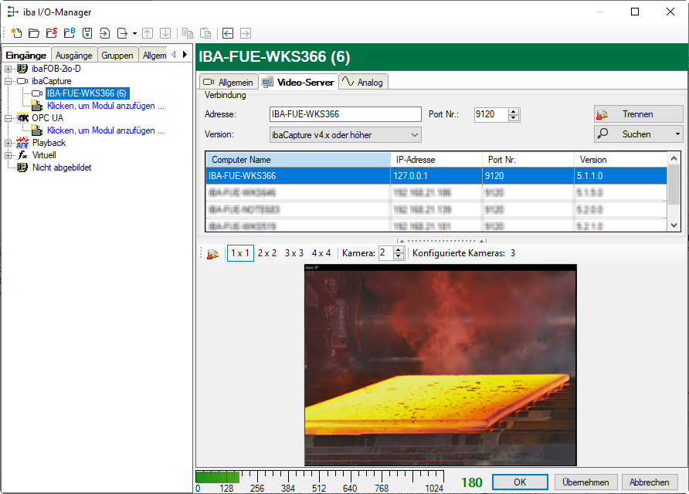689x494 pixels.
Task: Click the green left arrow back icon
Action: coord(228,33)
